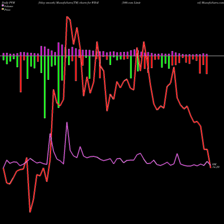Screen dimensions: 224x224
Task: Click the '14.20' price value label
Action: pos(215,167)
